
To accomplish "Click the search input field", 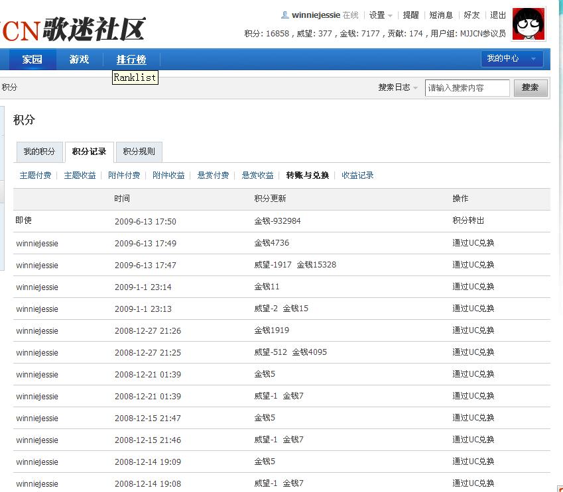I will click(x=467, y=87).
